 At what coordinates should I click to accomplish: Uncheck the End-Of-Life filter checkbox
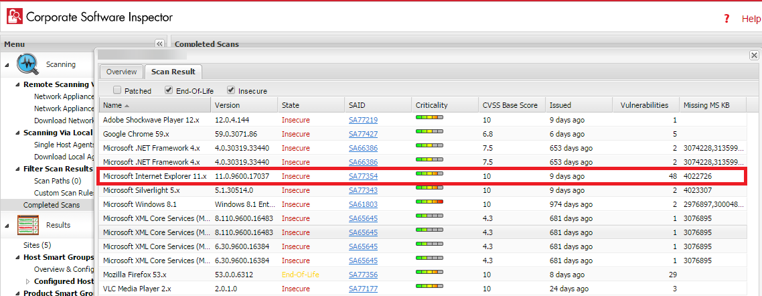pos(168,90)
